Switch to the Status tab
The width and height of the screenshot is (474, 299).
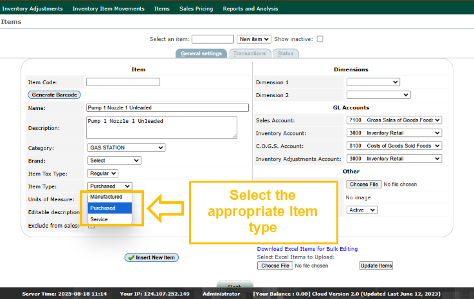286,53
